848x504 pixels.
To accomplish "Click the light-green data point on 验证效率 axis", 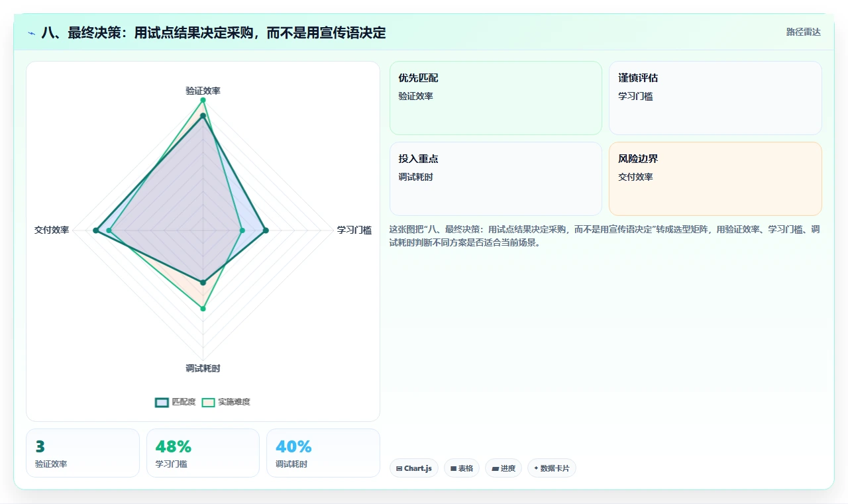I will pyautogui.click(x=203, y=100).
